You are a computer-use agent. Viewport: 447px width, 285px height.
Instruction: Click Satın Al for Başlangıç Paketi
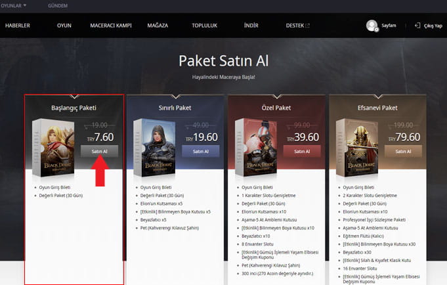[100, 151]
